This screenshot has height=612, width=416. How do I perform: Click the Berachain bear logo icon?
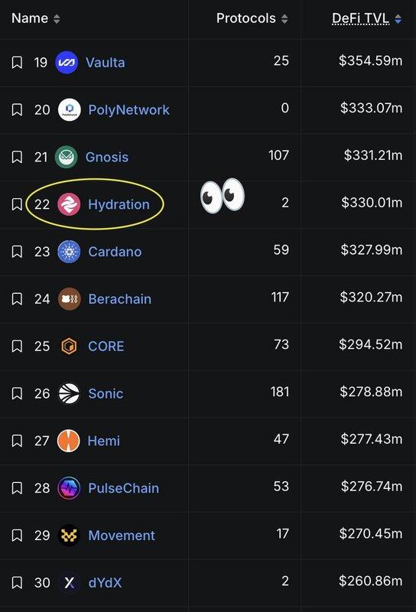[70, 299]
